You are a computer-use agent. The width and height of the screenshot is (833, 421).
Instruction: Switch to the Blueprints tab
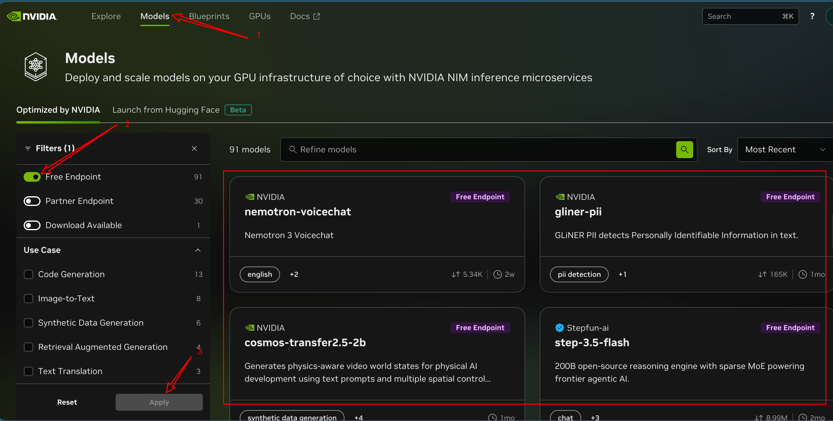pyautogui.click(x=209, y=16)
